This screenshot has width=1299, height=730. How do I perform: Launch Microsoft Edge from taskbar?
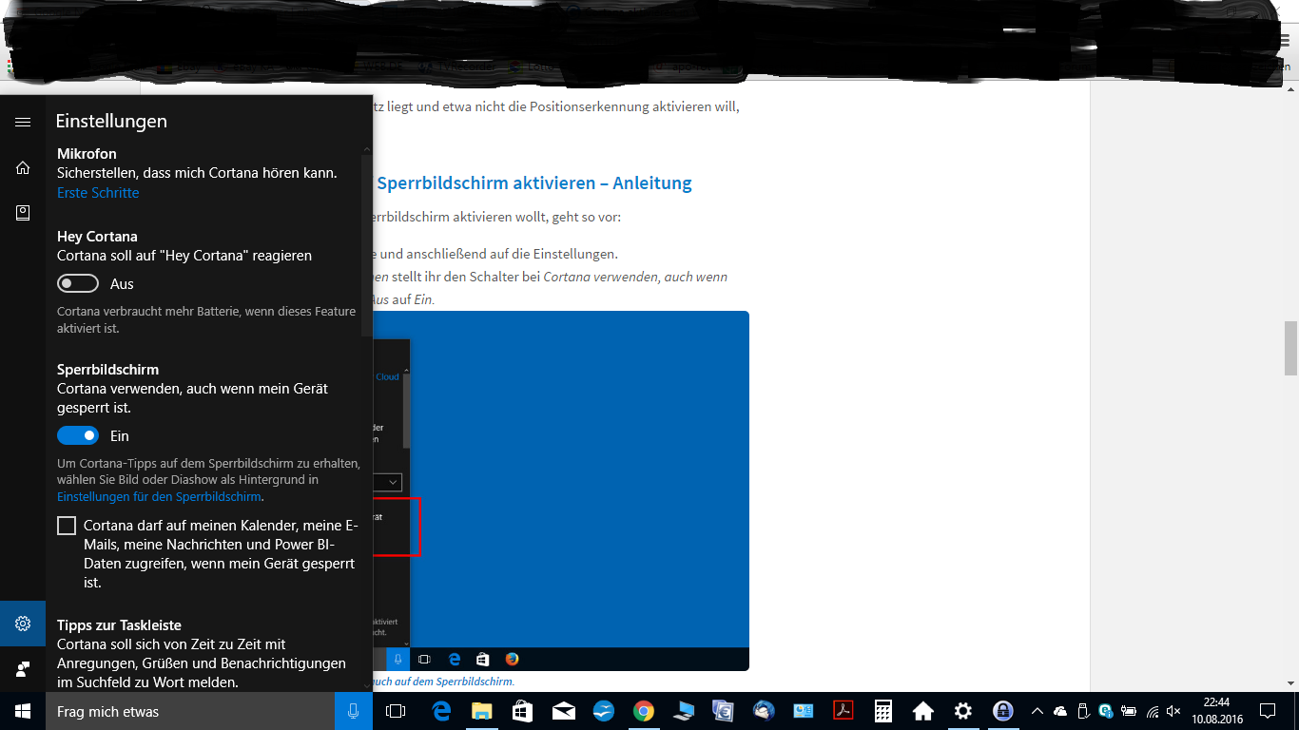[441, 711]
